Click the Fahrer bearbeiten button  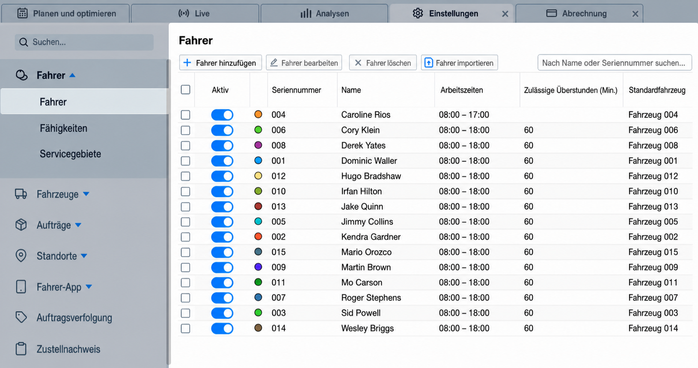304,63
